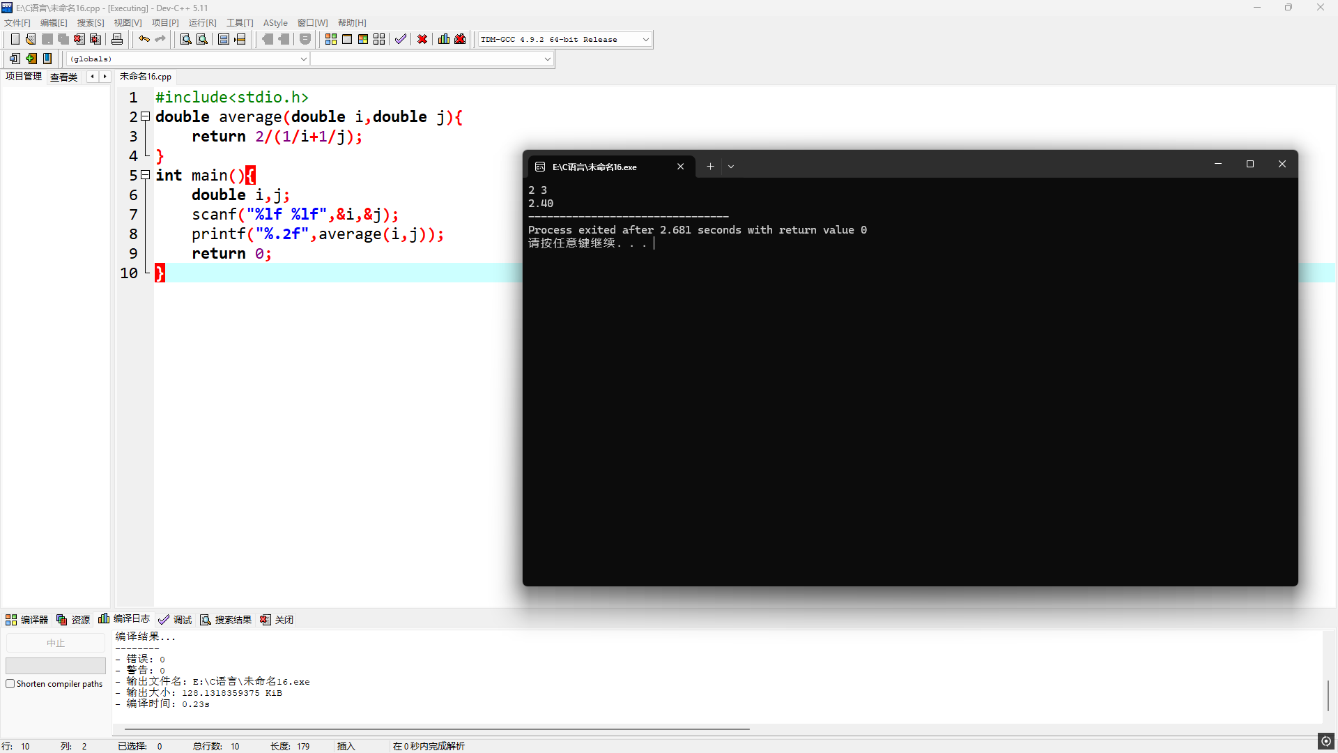Click the Compile icon in toolbar
The height and width of the screenshot is (753, 1338).
tap(331, 40)
